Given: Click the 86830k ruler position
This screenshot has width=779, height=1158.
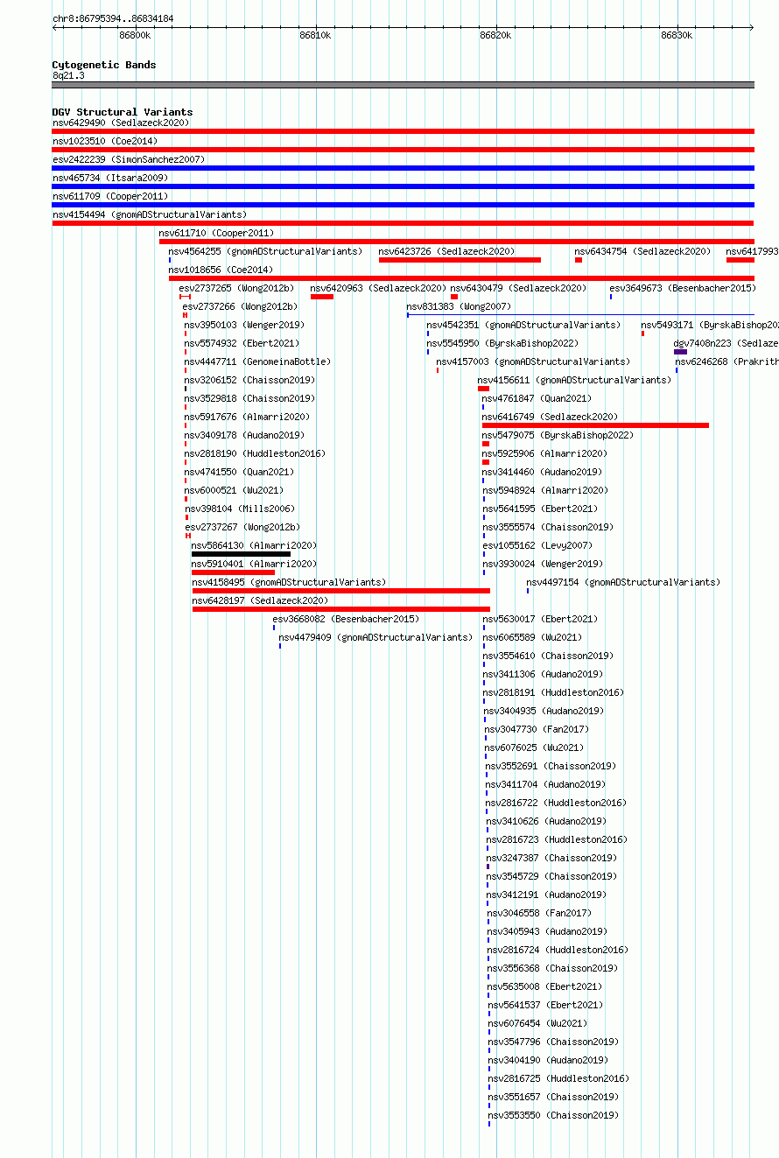Looking at the screenshot, I should pyautogui.click(x=676, y=36).
